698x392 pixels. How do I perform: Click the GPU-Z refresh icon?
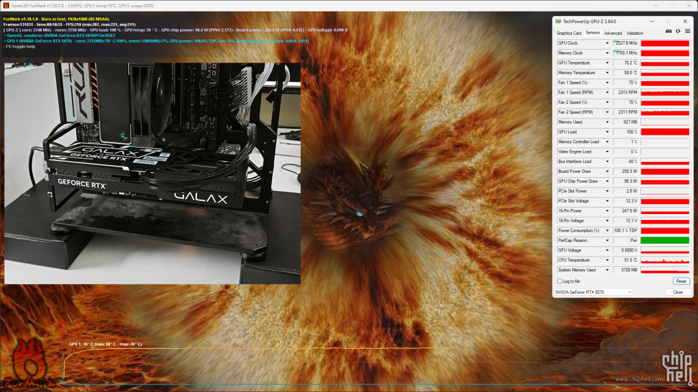[678, 32]
